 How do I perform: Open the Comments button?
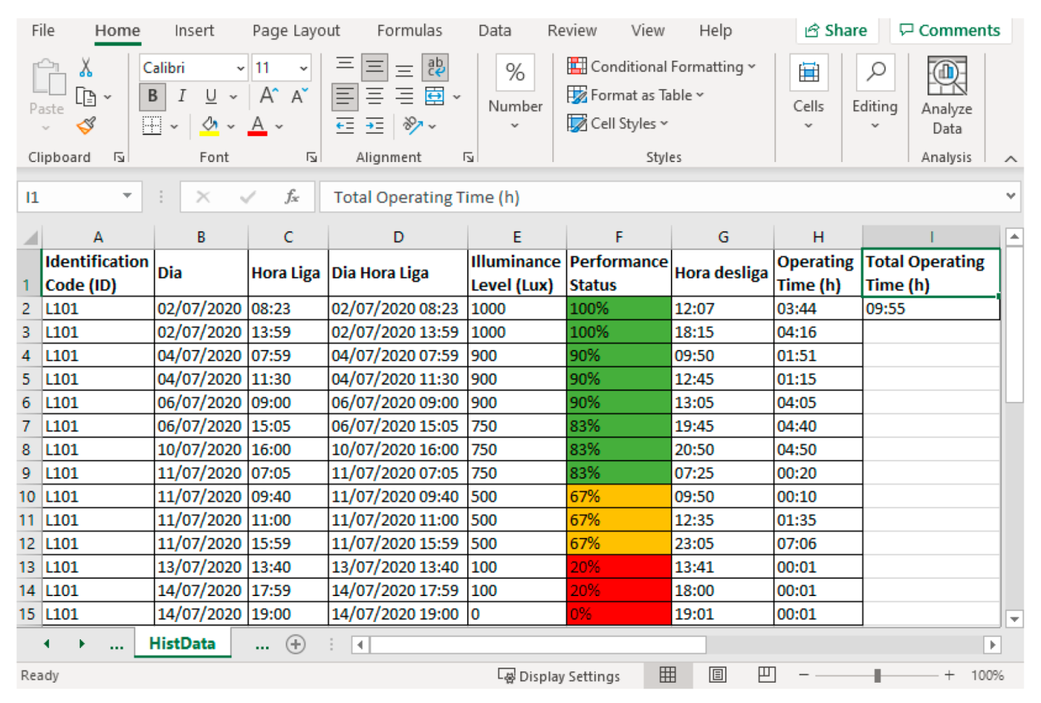point(950,30)
